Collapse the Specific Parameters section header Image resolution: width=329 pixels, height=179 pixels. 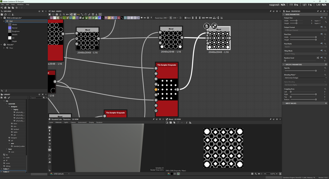pyautogui.click(x=284, y=64)
